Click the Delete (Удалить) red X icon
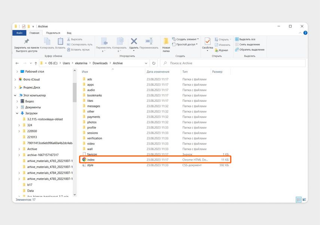 click(x=134, y=41)
